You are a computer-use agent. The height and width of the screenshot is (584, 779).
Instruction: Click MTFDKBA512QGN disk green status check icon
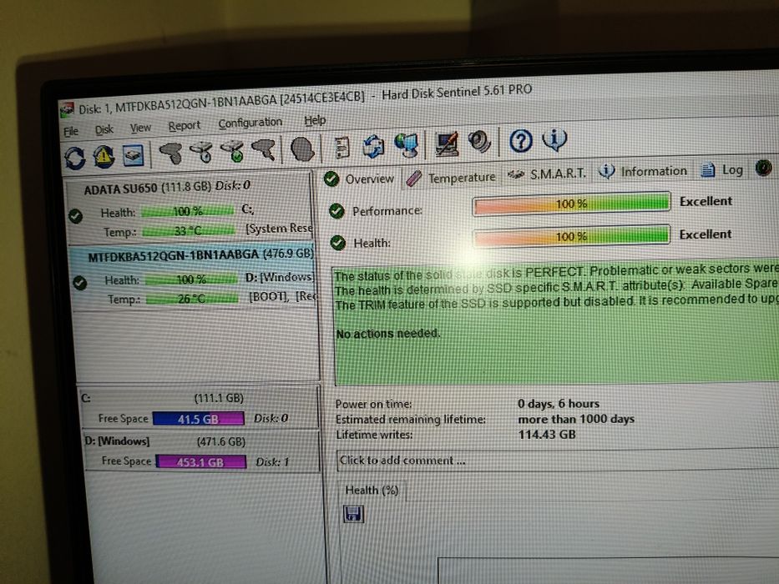[x=79, y=283]
